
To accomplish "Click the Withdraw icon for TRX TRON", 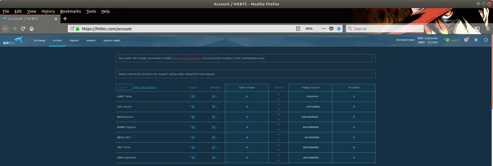I will click(215, 148).
